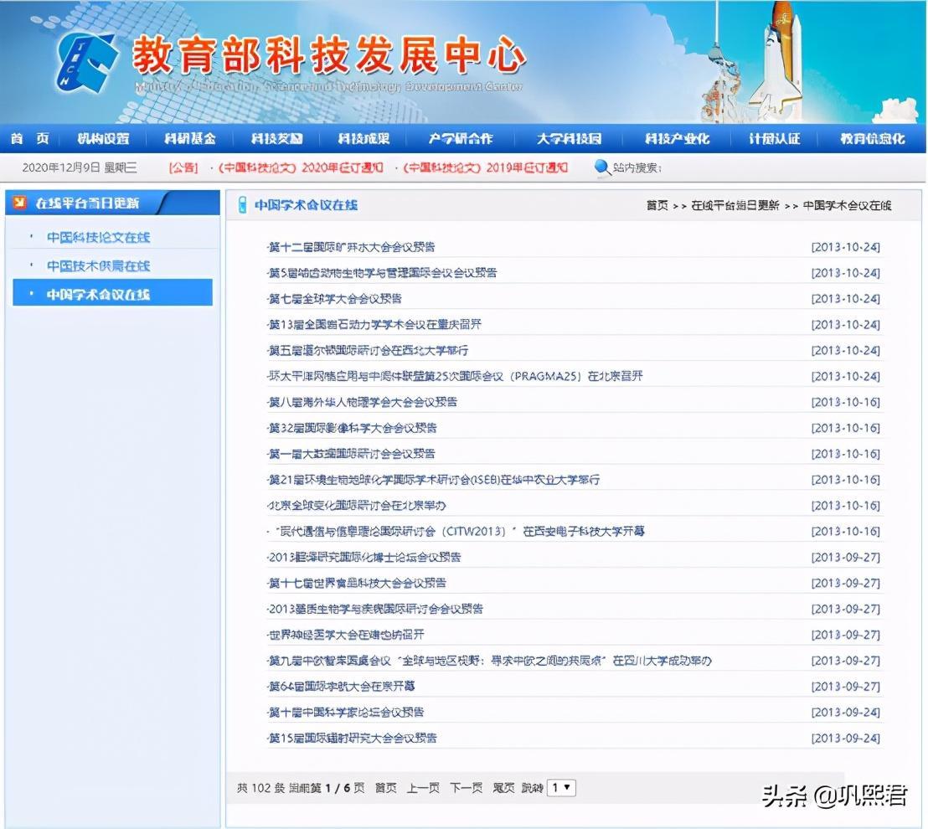Select highlighted 中国学术会议在线 sidebar item

click(x=112, y=293)
